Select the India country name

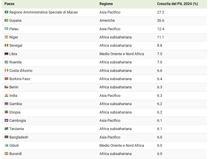pyautogui.click(x=13, y=95)
